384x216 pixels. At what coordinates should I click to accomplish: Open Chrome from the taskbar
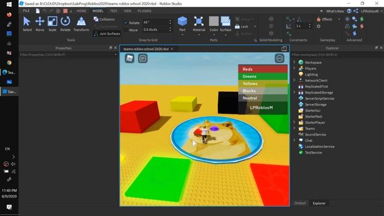[9, 62]
